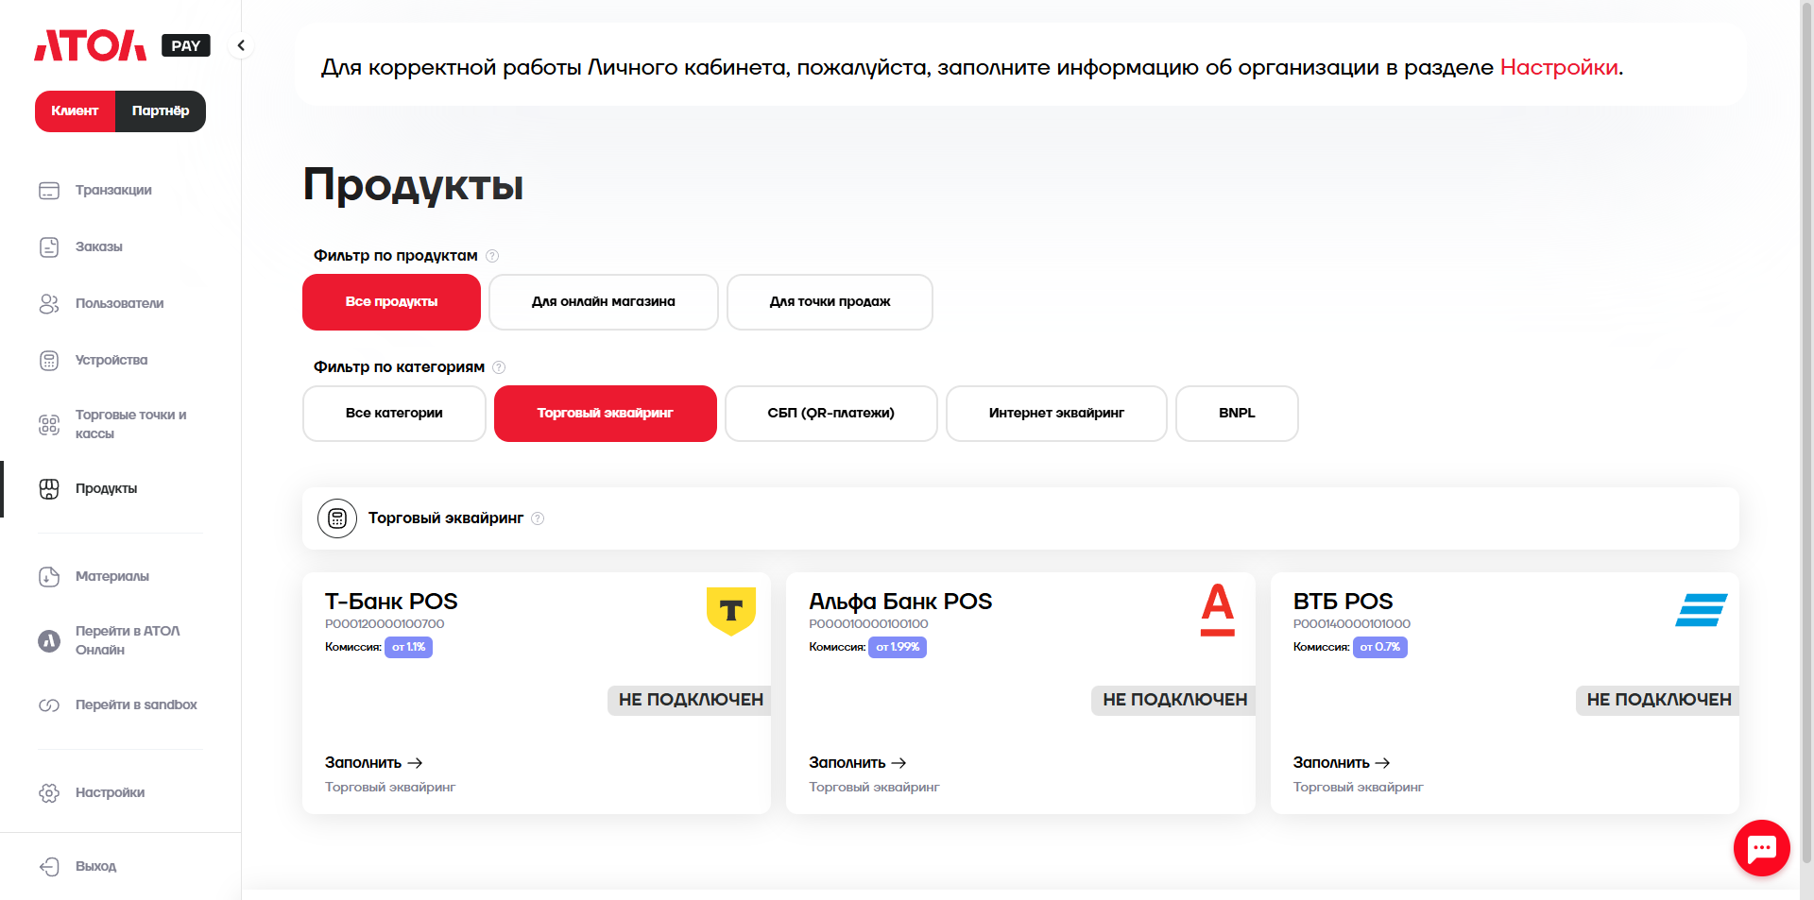Follow the Настройки link in the banner

(x=1559, y=67)
